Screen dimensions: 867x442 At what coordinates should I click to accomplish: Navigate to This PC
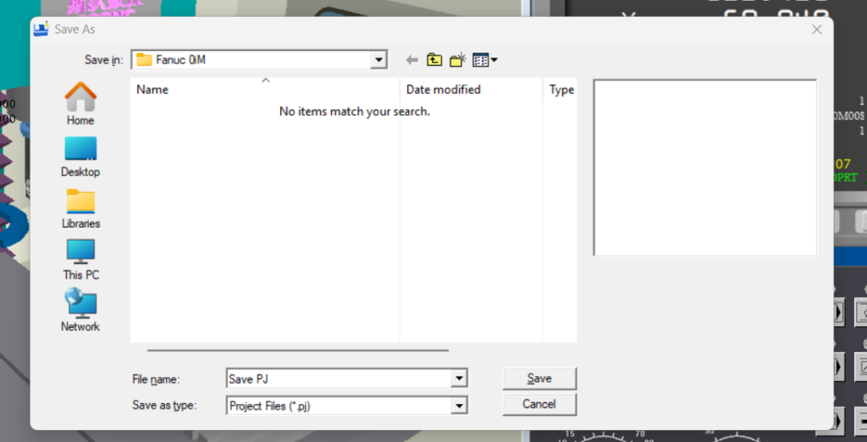[80, 260]
